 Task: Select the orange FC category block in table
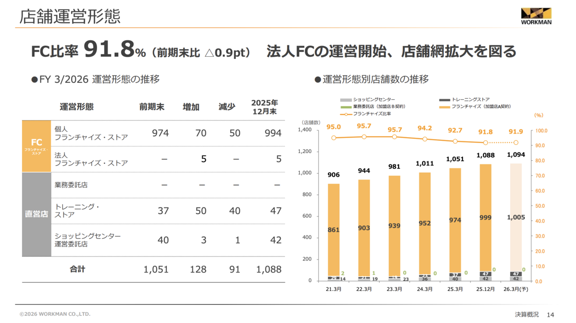[x=36, y=146]
